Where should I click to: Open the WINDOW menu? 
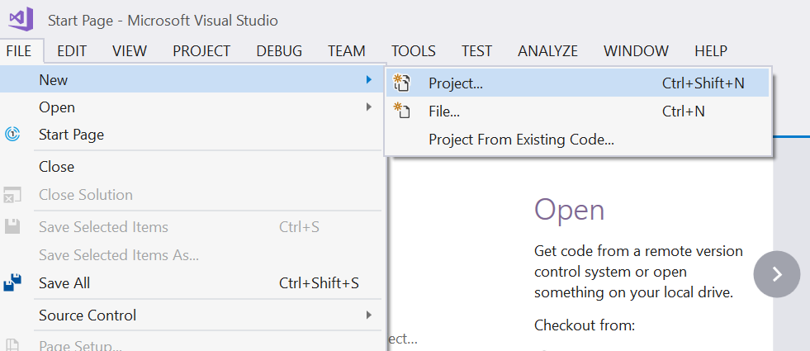636,50
